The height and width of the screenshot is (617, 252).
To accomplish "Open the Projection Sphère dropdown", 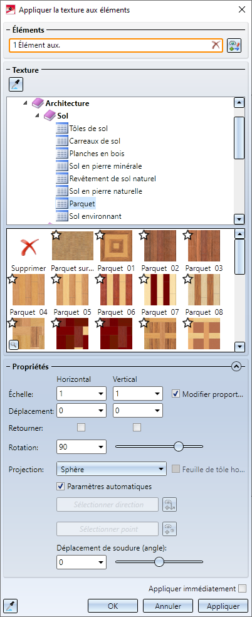I will coord(112,469).
